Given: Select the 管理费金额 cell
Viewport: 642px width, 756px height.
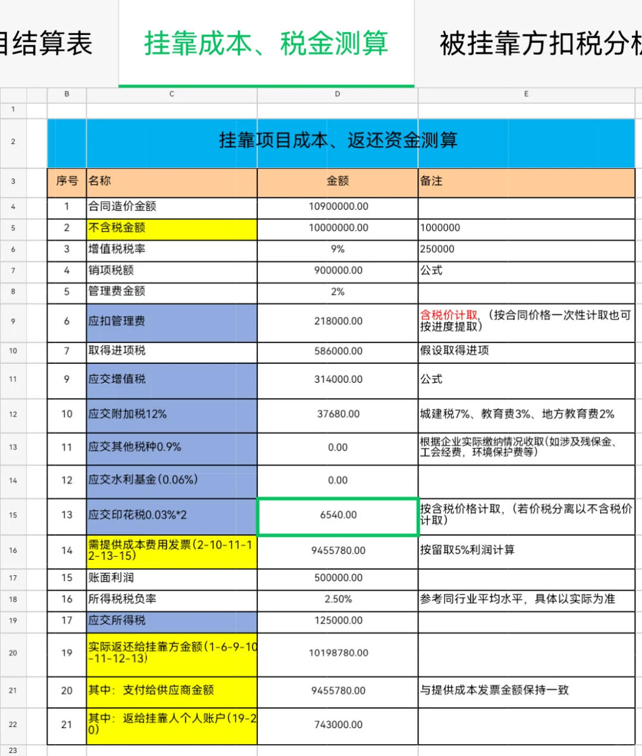Looking at the screenshot, I should pos(172,292).
